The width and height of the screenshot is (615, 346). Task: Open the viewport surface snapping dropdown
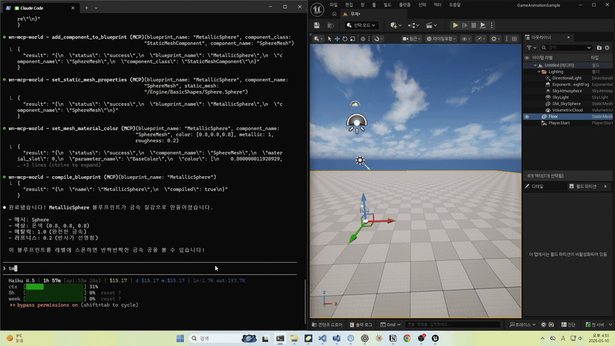tap(378, 39)
